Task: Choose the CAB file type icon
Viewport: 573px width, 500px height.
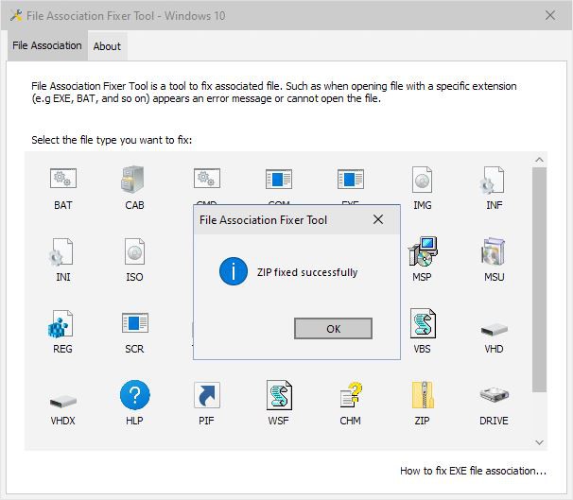Action: tap(133, 179)
